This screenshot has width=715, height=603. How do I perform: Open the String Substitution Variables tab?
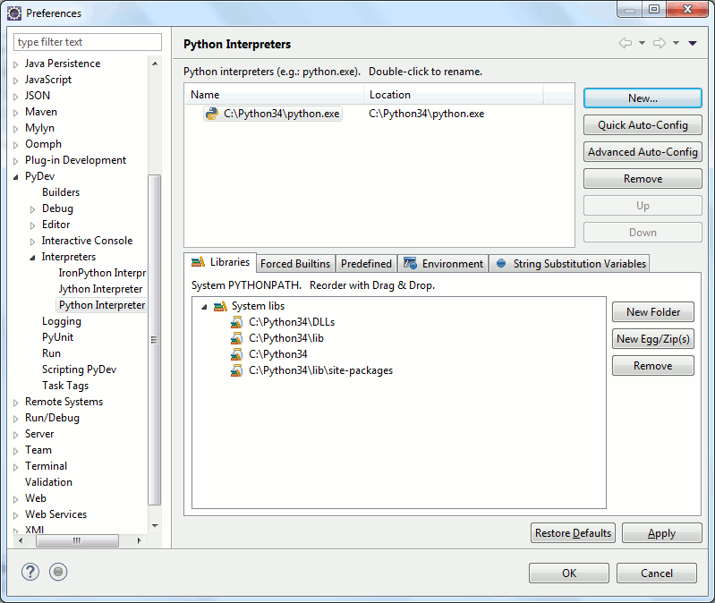click(569, 263)
